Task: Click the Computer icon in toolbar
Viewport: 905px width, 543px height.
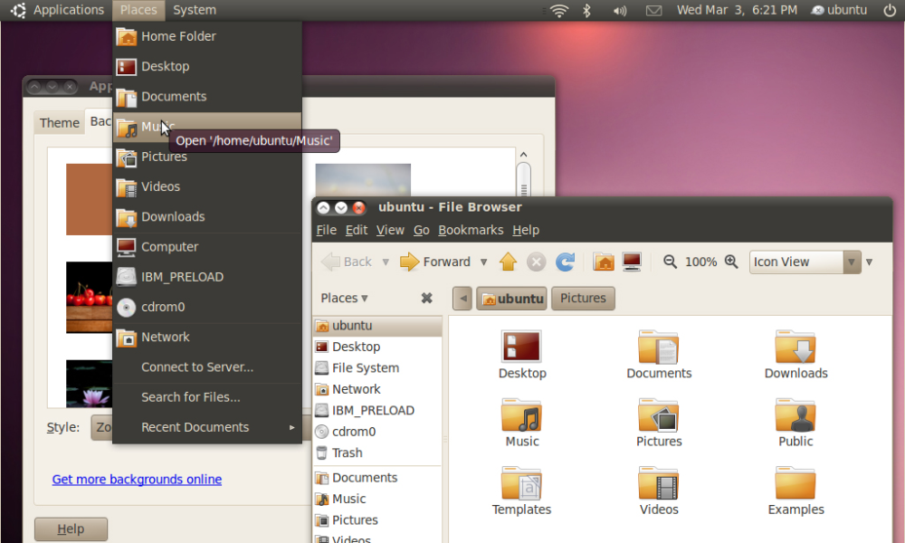Action: (x=632, y=262)
